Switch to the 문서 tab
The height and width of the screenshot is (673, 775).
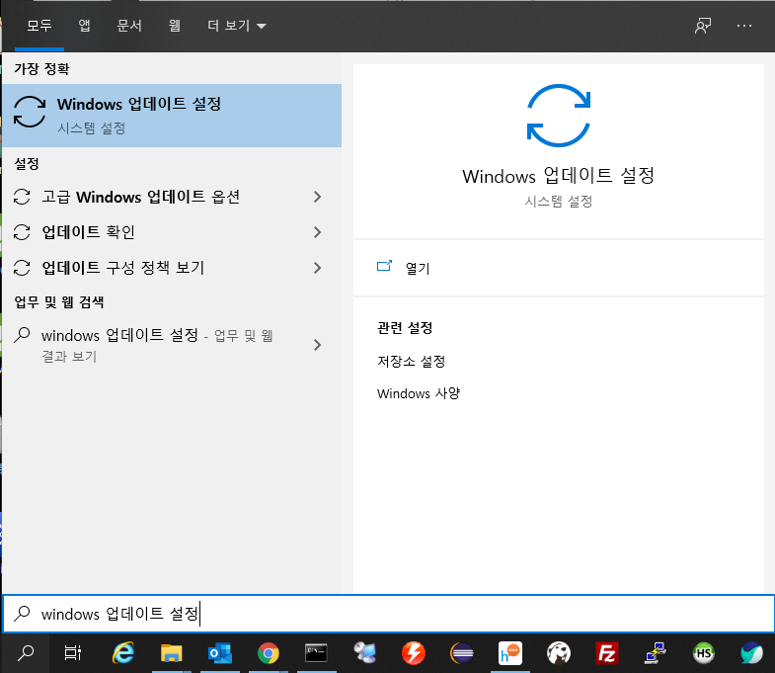[129, 26]
